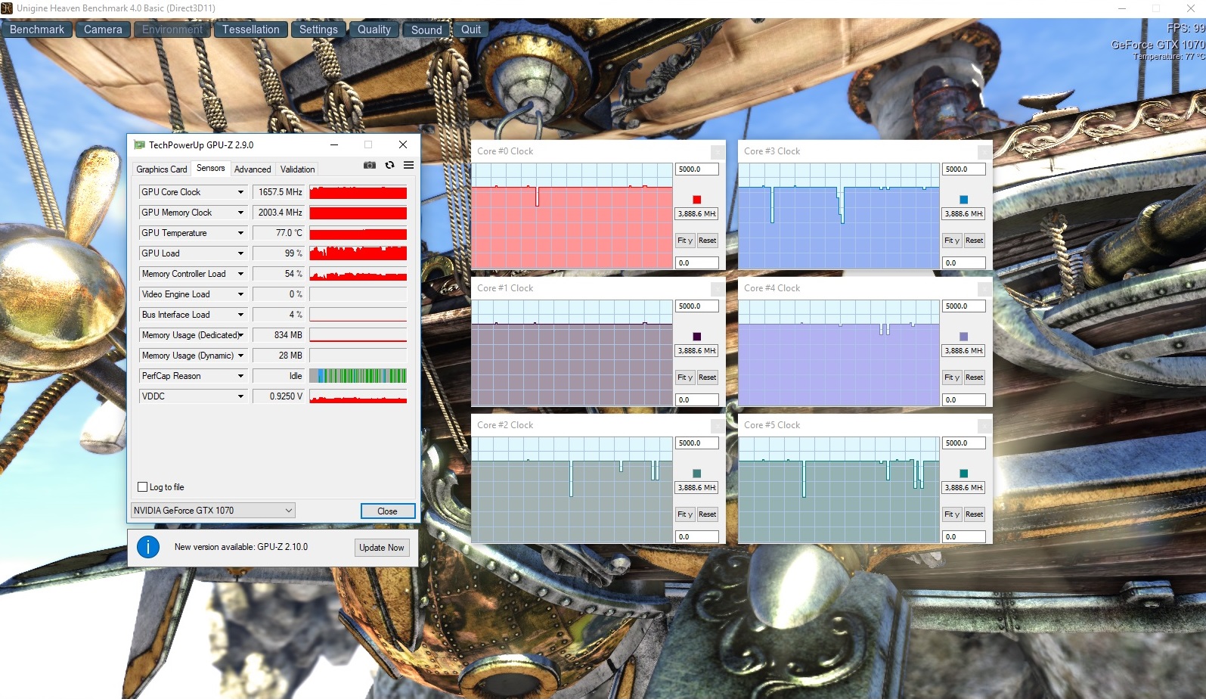The width and height of the screenshot is (1206, 699).
Task: Click the blue info icon in update bar
Action: [148, 546]
